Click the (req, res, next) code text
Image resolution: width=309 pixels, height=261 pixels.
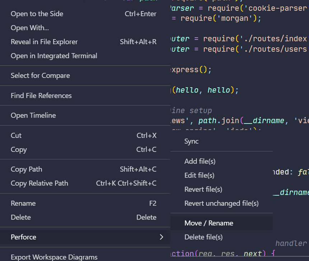tap(230, 253)
